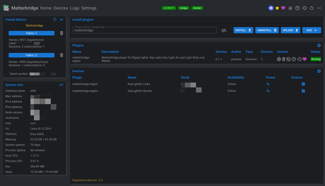Click the Serial column header in Devices
Screen dimensions: 325x186
[185, 77]
